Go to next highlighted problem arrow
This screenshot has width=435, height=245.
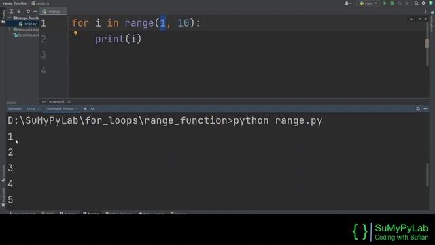tap(425, 19)
